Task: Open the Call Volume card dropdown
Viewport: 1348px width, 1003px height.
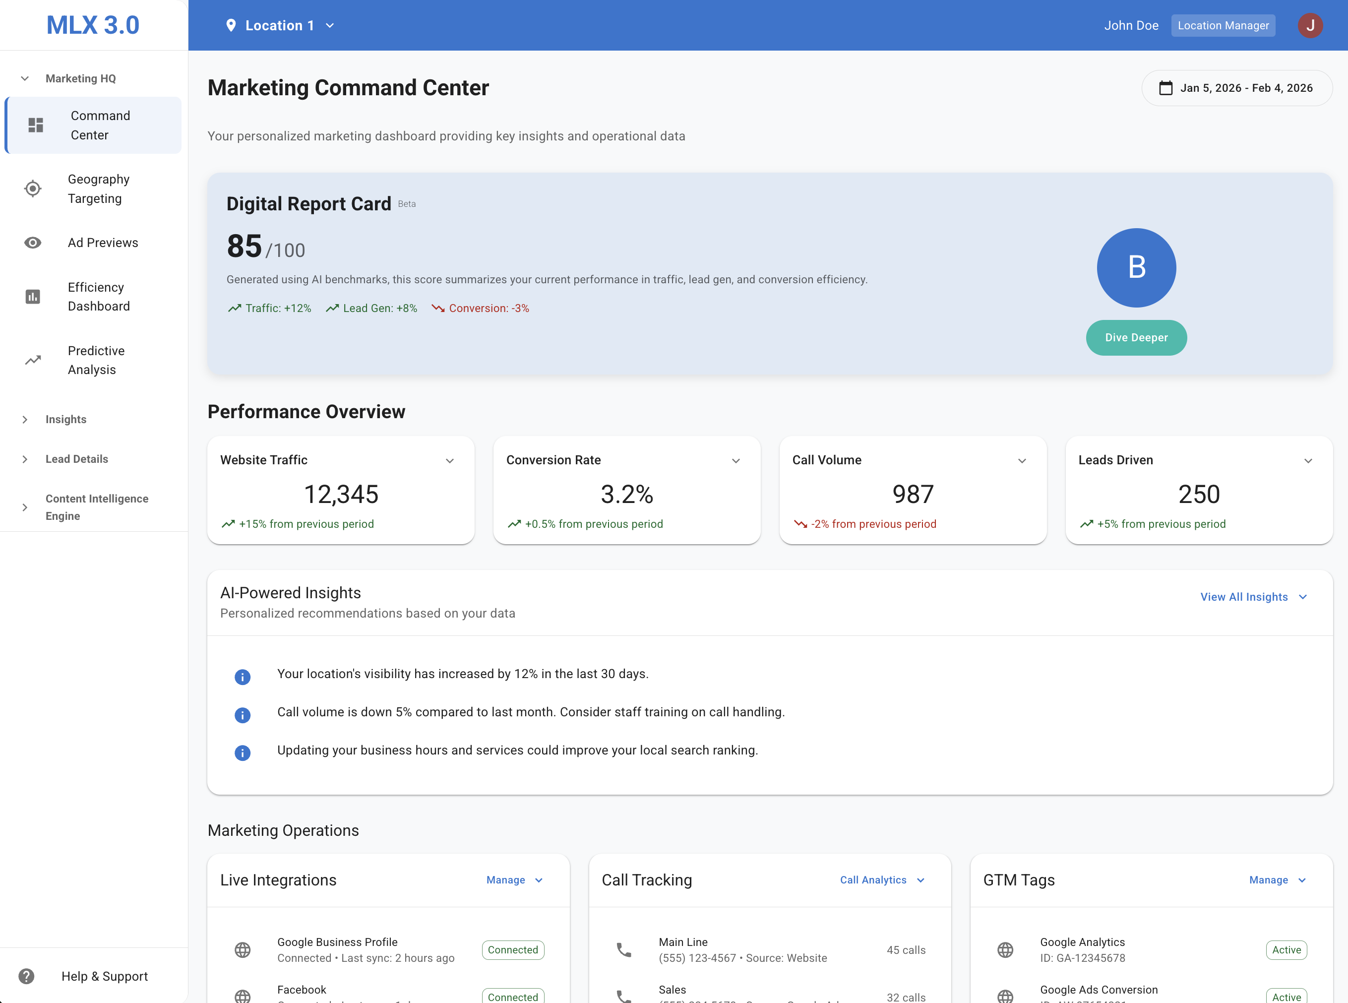Action: (x=1022, y=461)
